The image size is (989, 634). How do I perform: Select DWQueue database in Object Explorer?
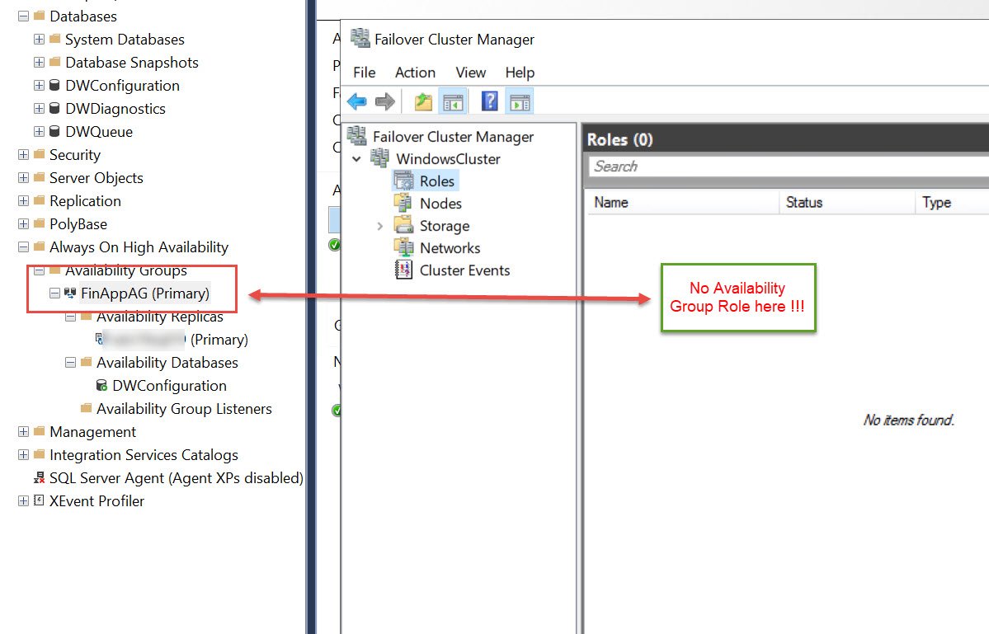99,132
